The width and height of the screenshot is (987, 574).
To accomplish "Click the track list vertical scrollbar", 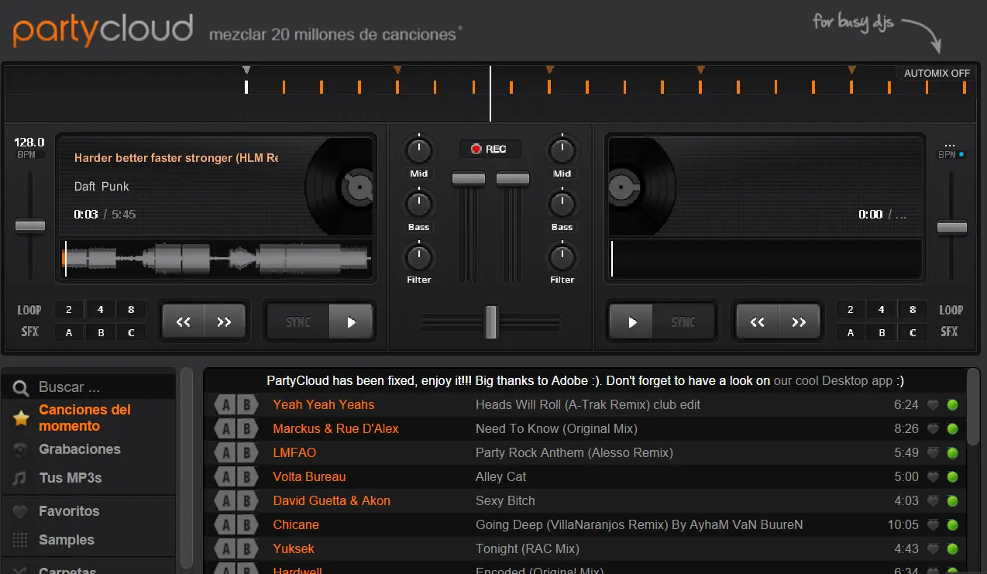I will click(x=973, y=407).
